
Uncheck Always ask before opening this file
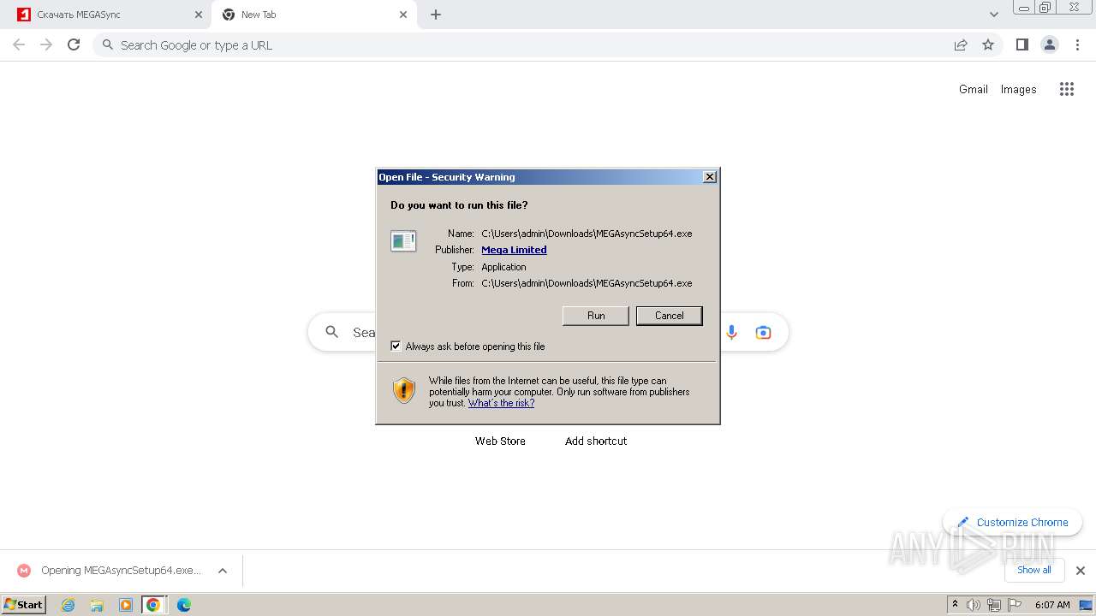[x=396, y=346]
